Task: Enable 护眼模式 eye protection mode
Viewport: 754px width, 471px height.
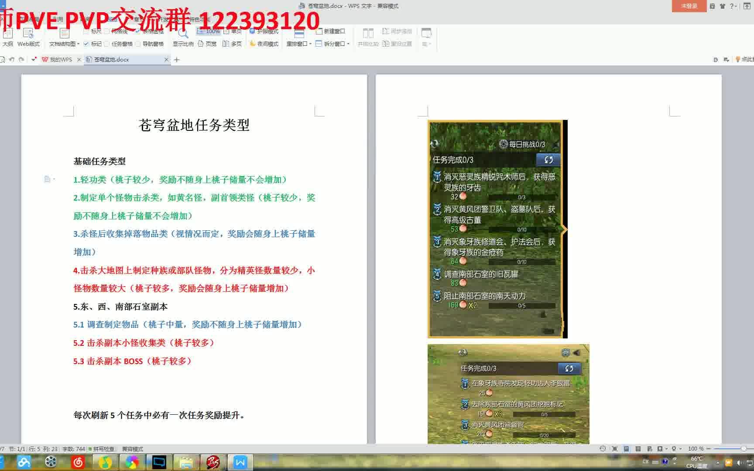Action: point(264,31)
